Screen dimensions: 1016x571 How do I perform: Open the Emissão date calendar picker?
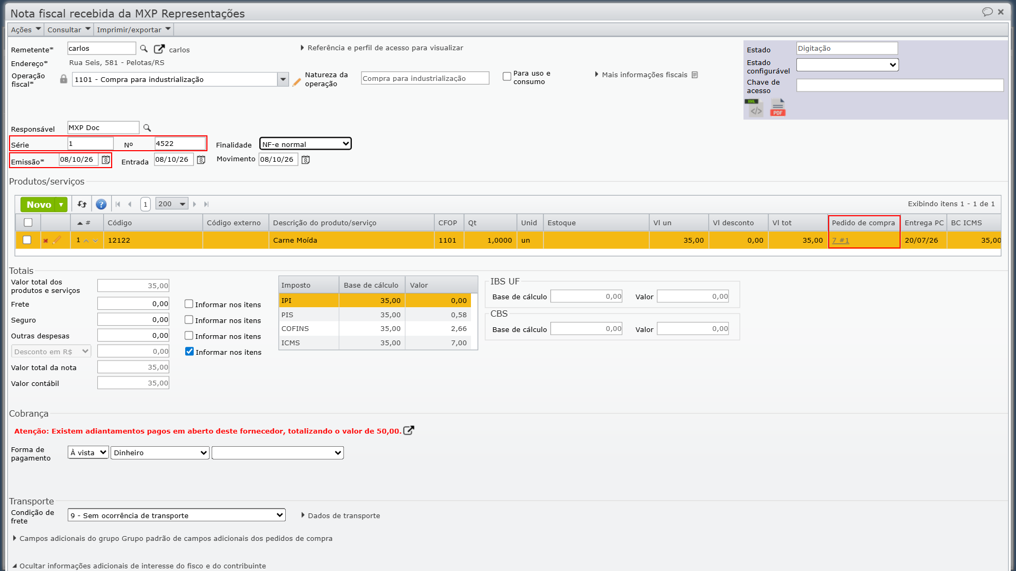(x=105, y=160)
